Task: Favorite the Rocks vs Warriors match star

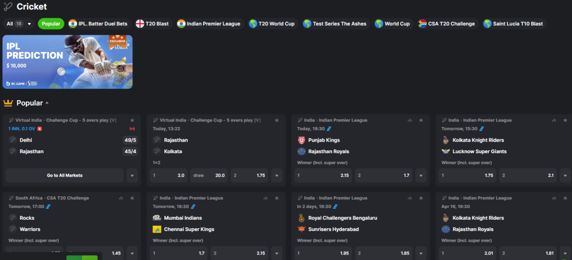Action: 132,198
